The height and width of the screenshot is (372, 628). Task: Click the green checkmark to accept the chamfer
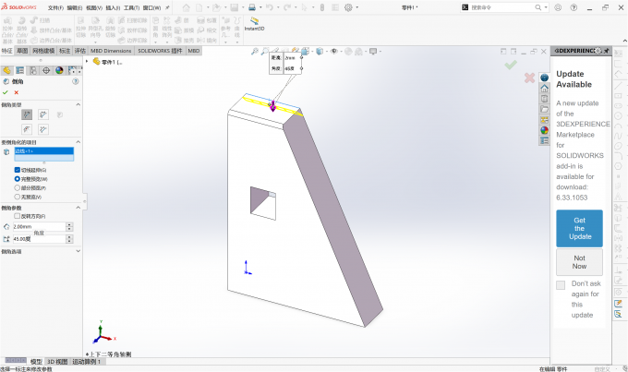pyautogui.click(x=6, y=92)
